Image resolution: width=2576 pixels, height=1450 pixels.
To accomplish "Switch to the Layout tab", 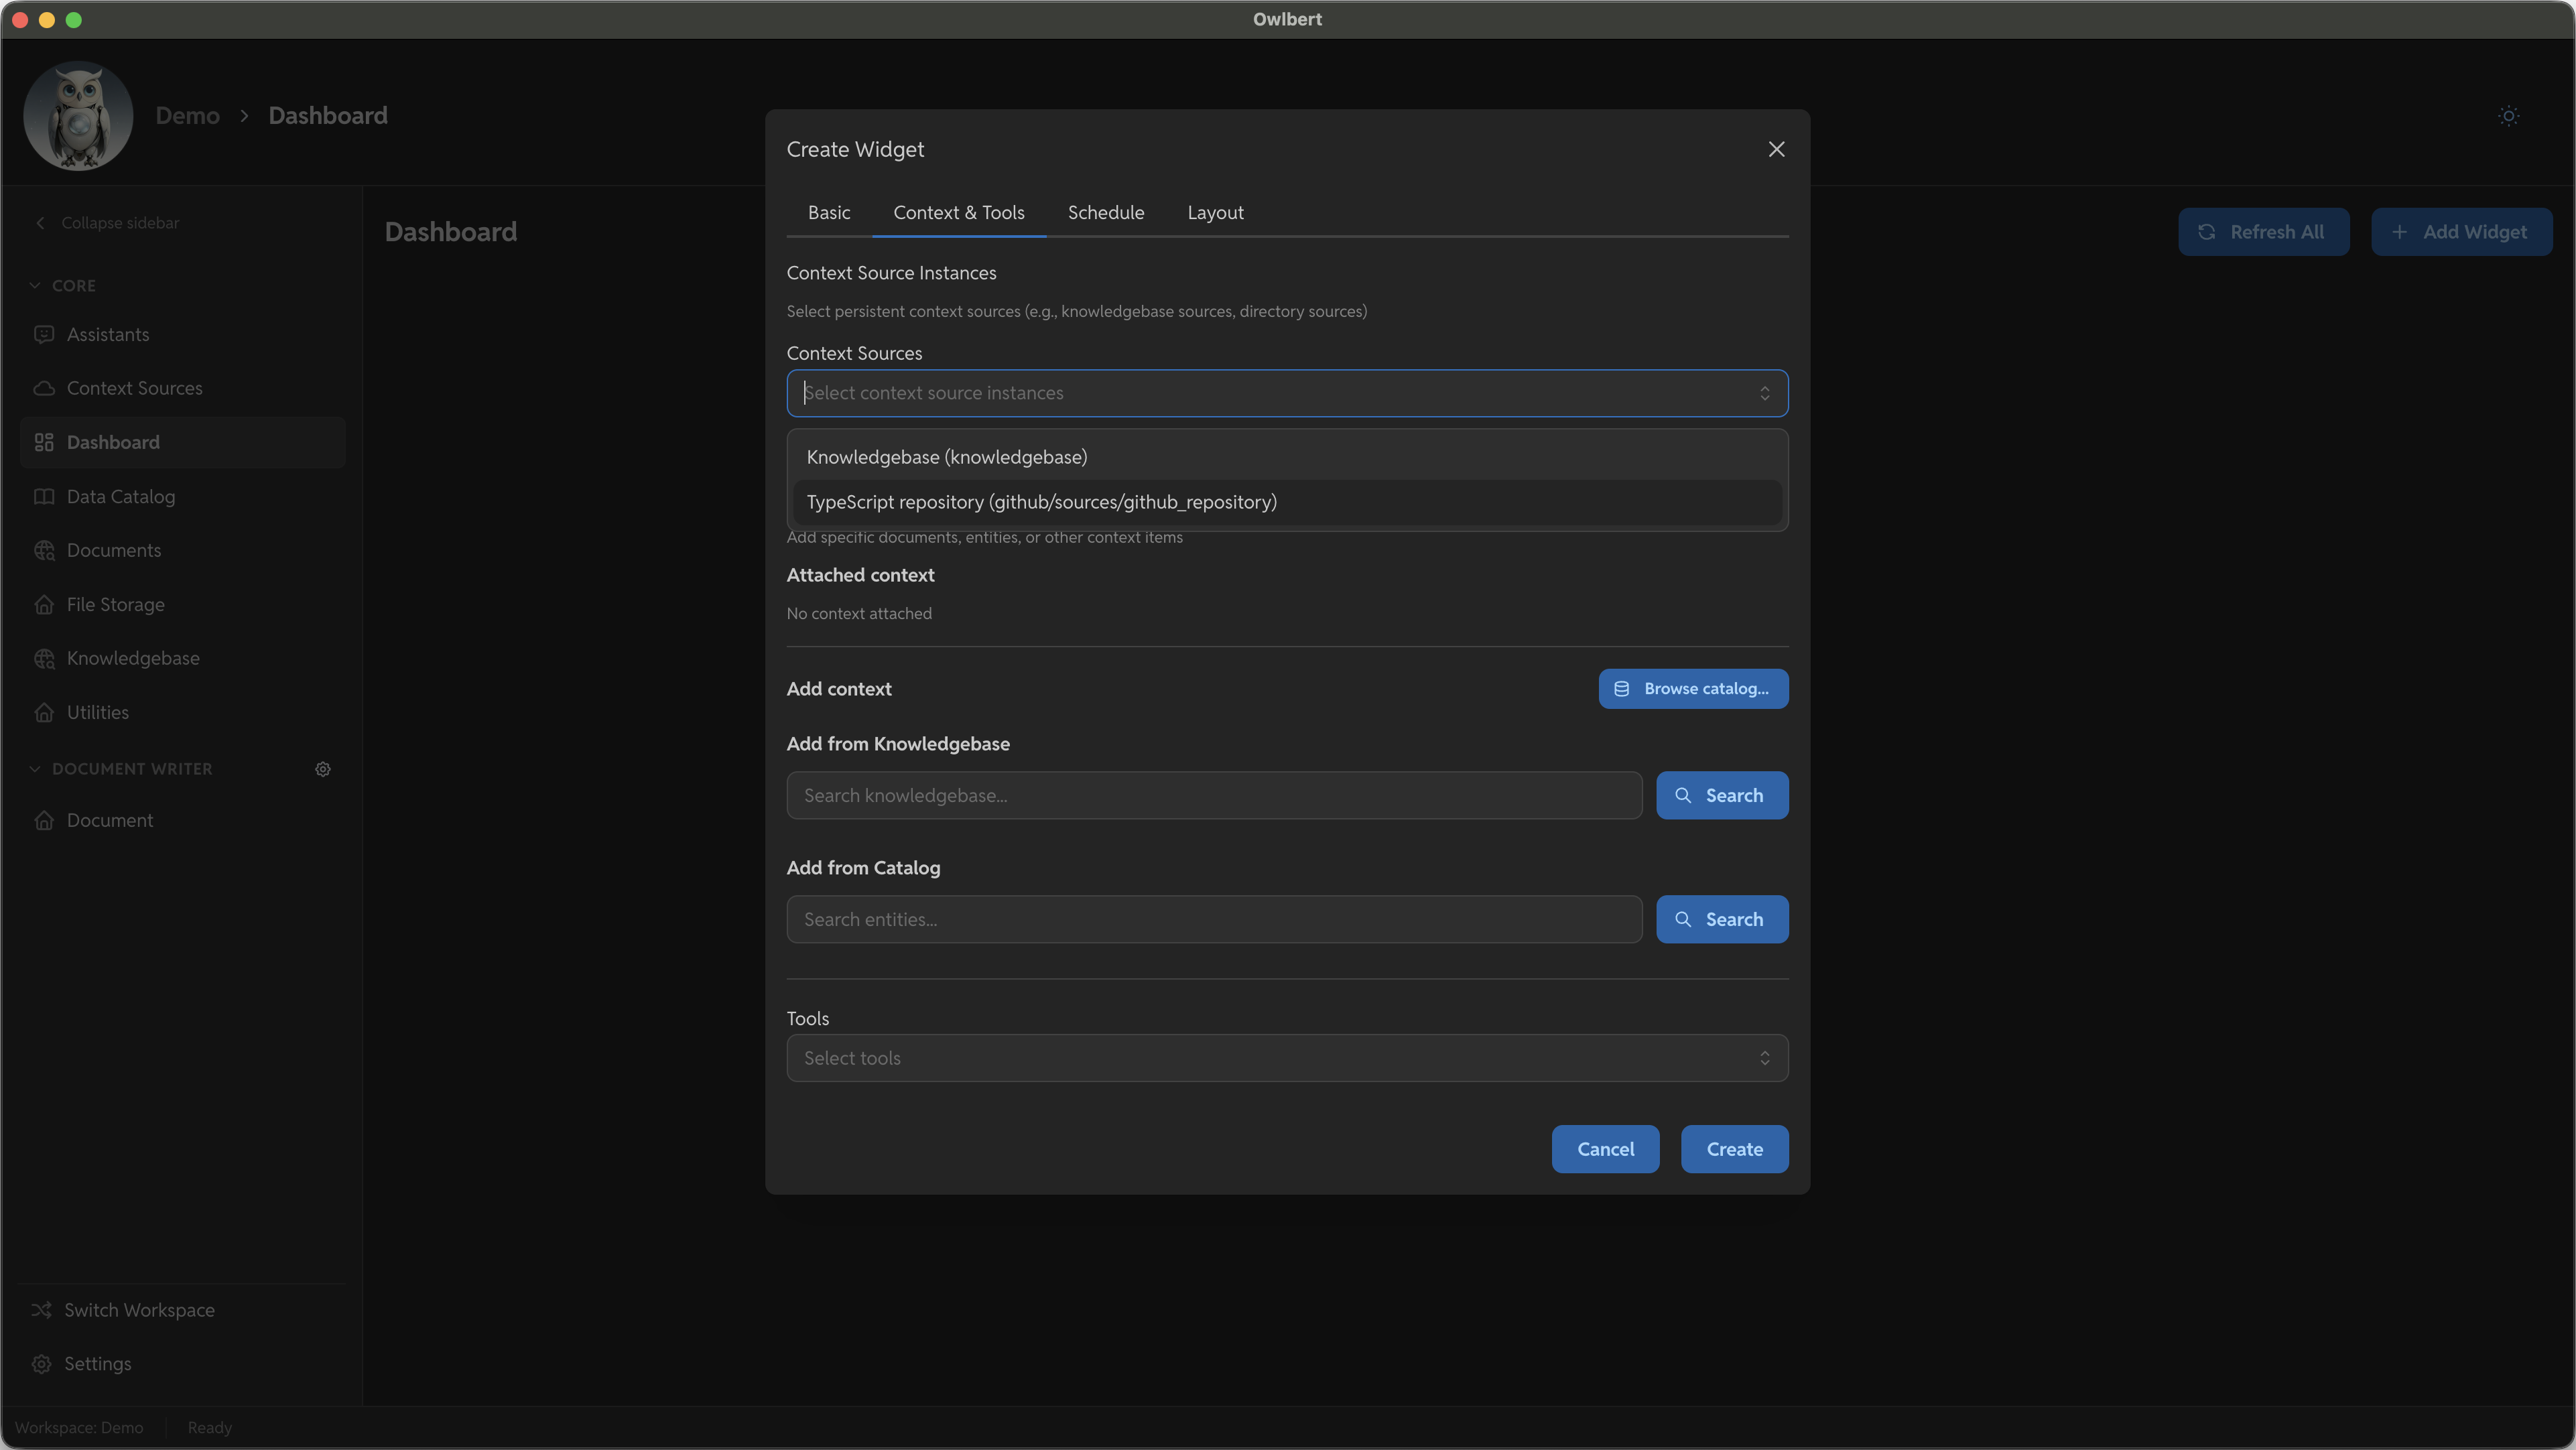I will coord(1215,213).
